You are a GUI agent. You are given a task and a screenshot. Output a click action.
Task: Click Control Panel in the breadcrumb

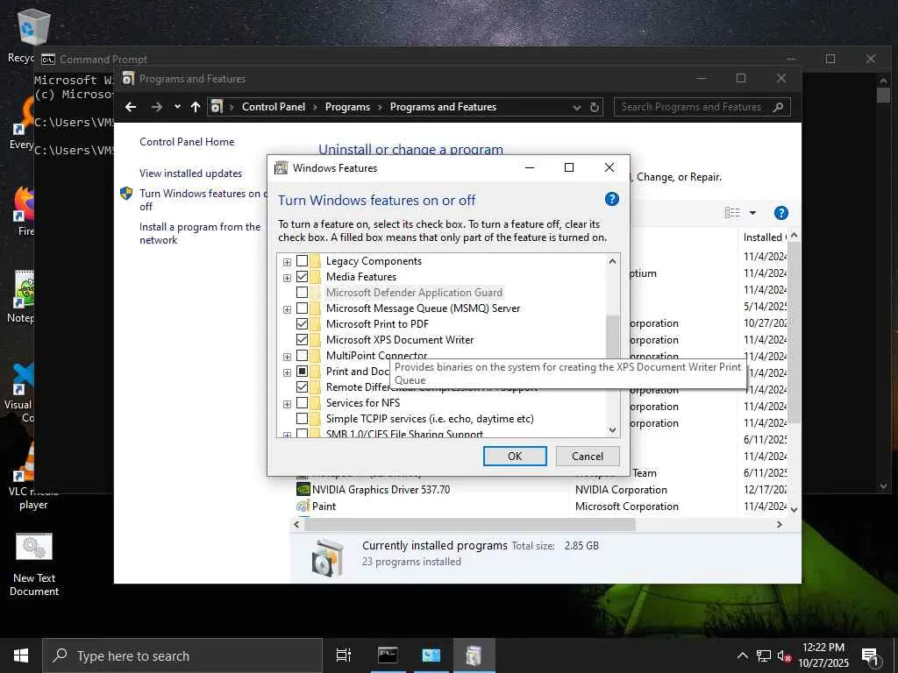click(274, 107)
